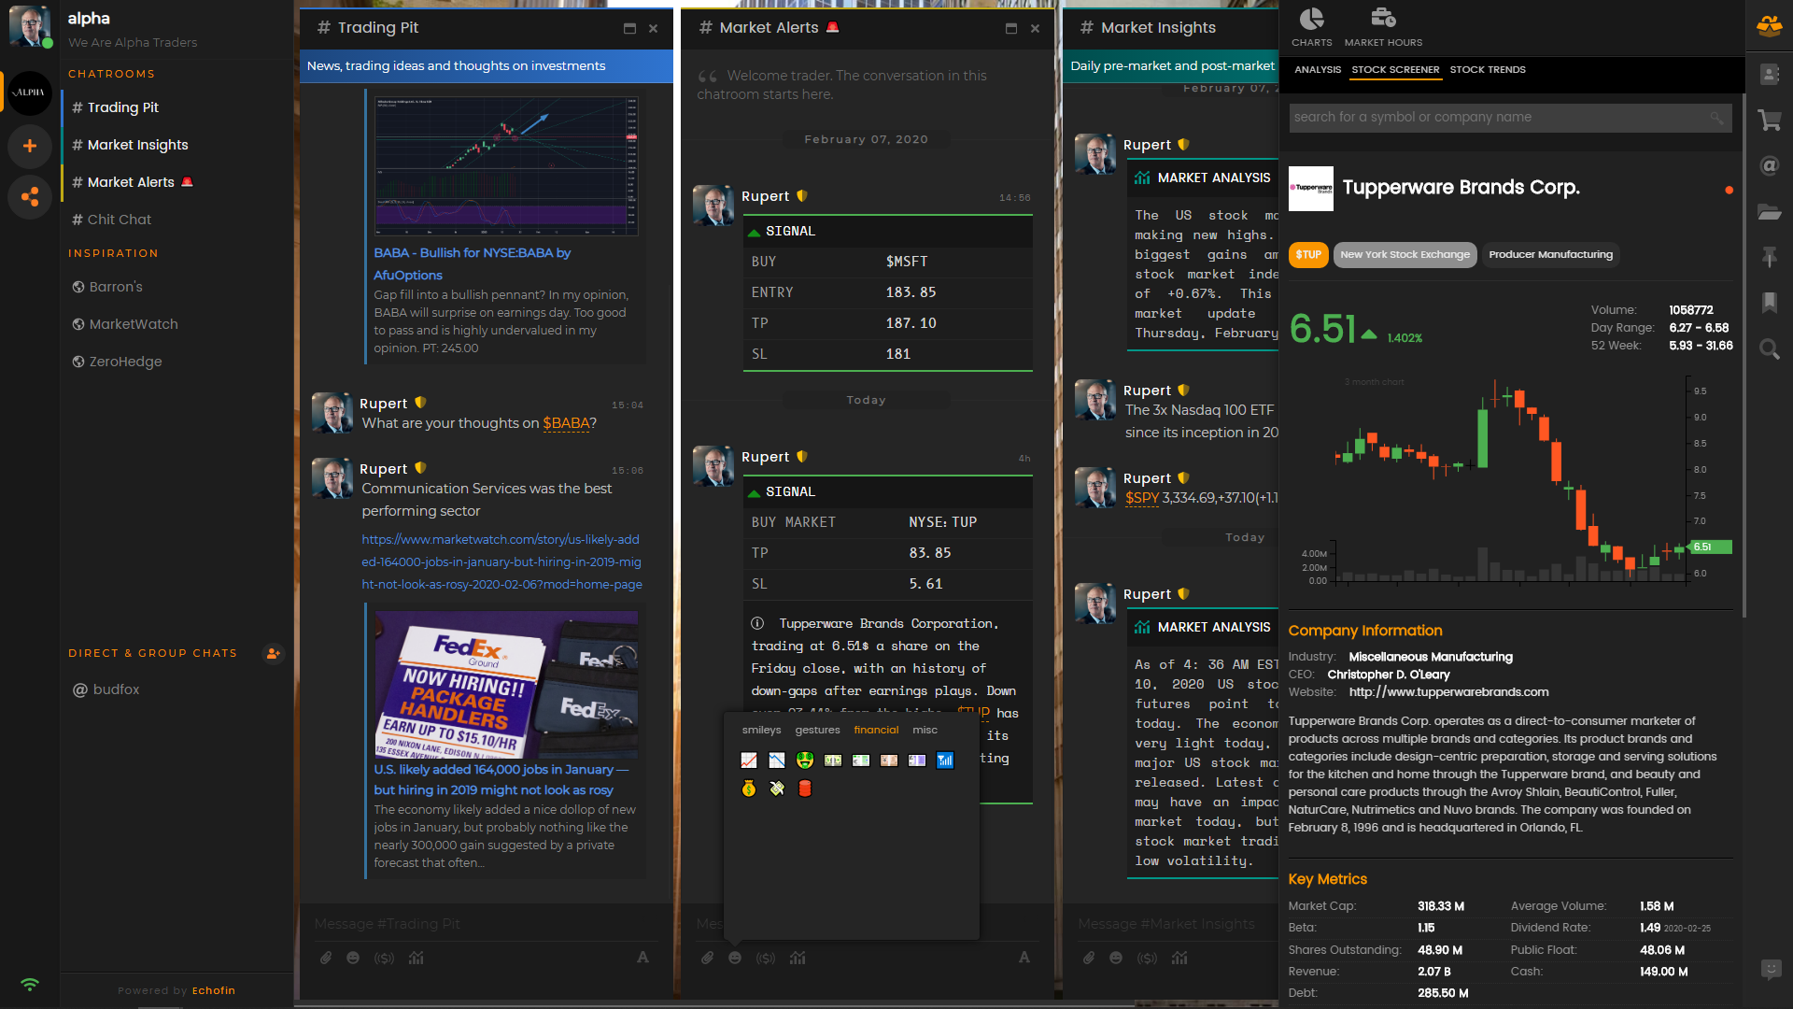Click add user icon beside Direct & Group Chats
Screen dimensions: 1793x1009
pos(273,653)
